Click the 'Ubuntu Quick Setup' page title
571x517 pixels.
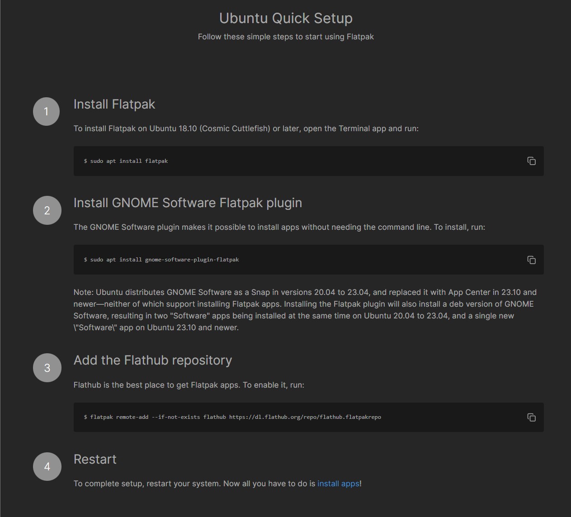click(286, 18)
